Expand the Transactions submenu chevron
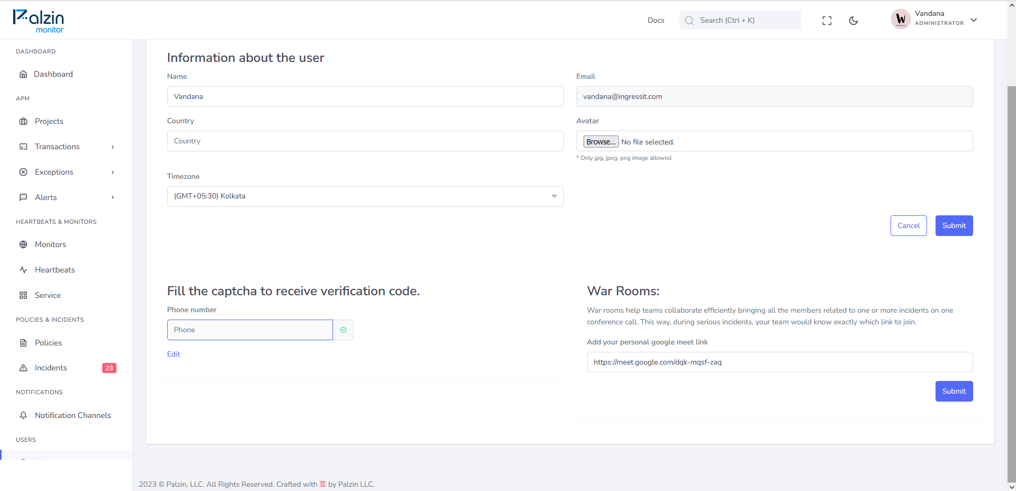The width and height of the screenshot is (1016, 491). [113, 147]
